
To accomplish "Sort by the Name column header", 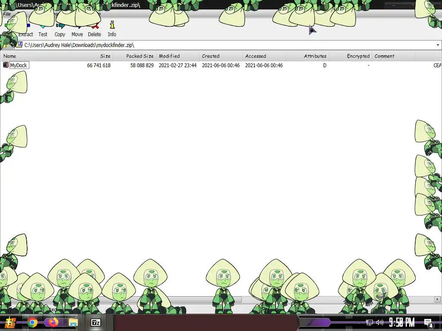I will (35, 56).
